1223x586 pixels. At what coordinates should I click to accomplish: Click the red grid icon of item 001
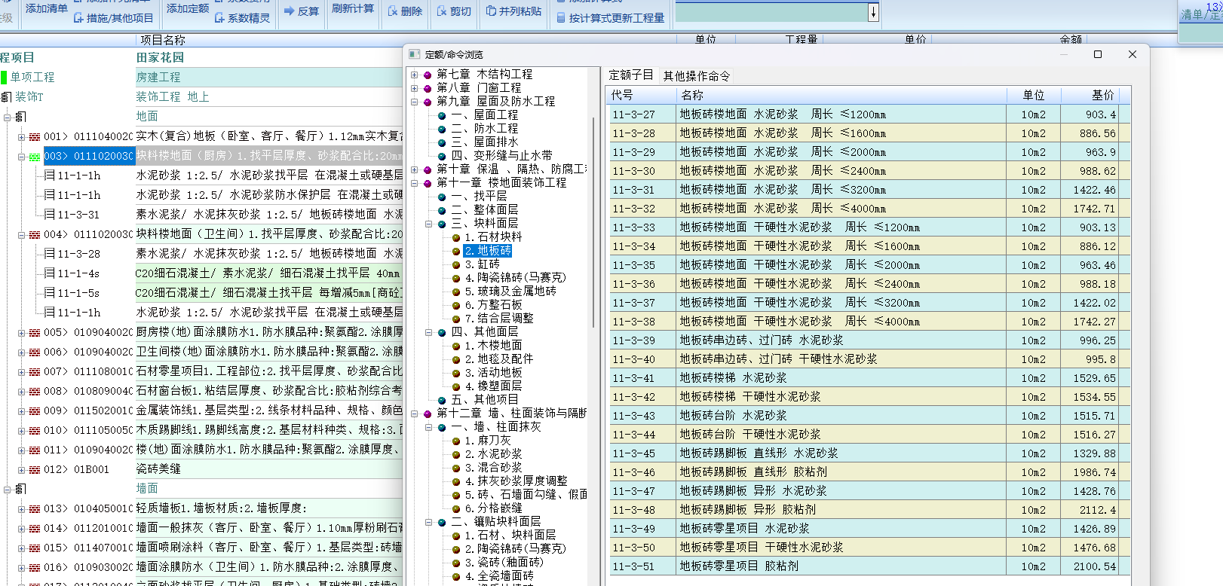click(x=35, y=137)
